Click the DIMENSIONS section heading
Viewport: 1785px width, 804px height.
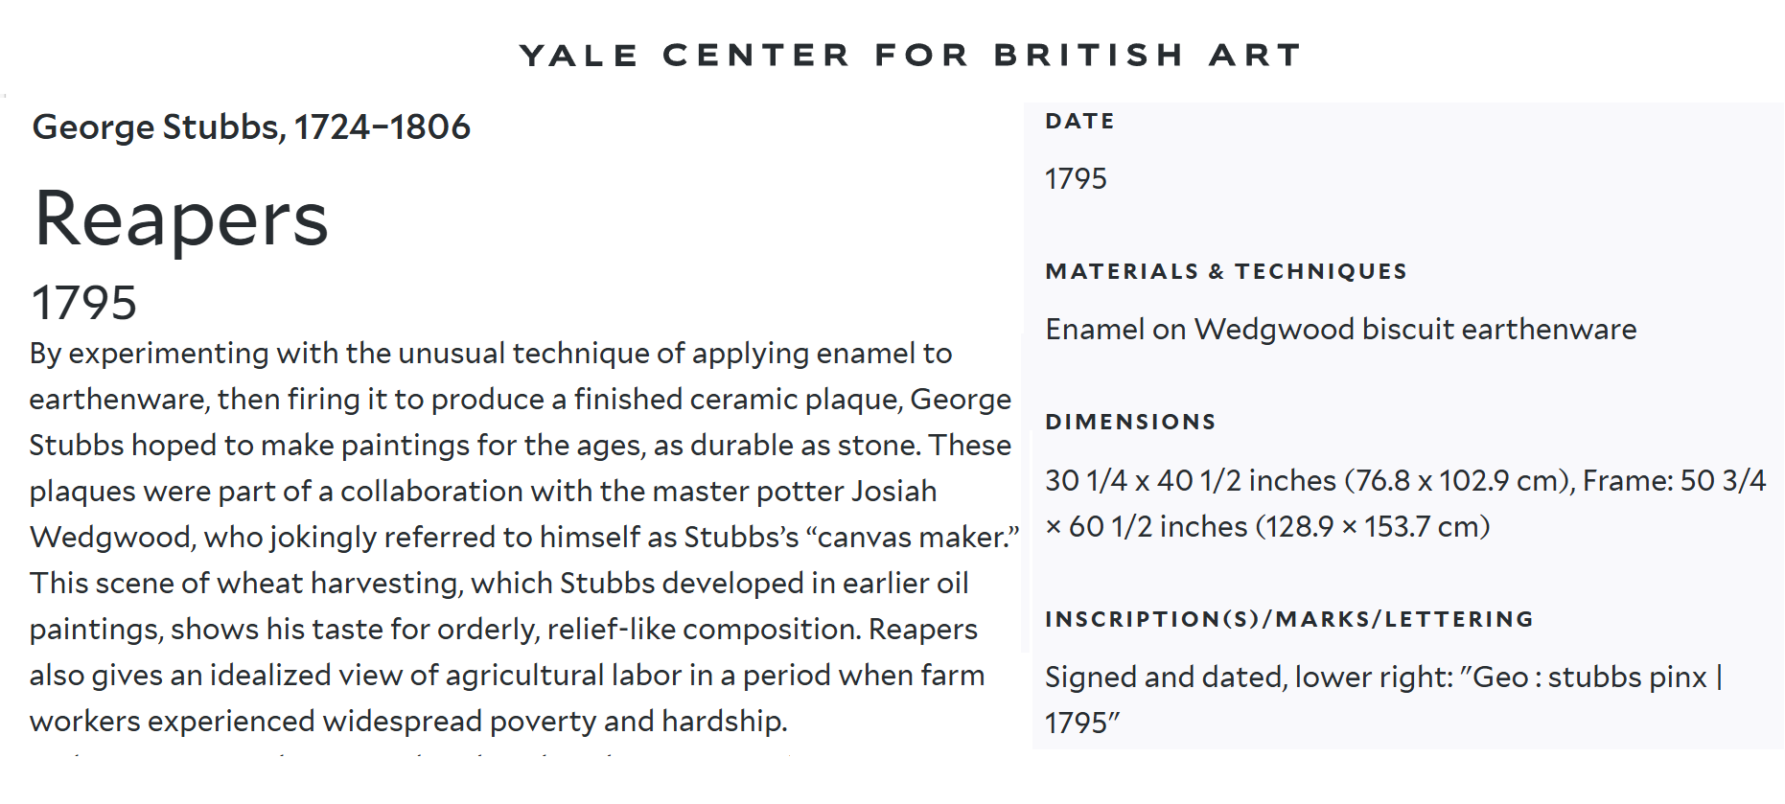[1130, 423]
